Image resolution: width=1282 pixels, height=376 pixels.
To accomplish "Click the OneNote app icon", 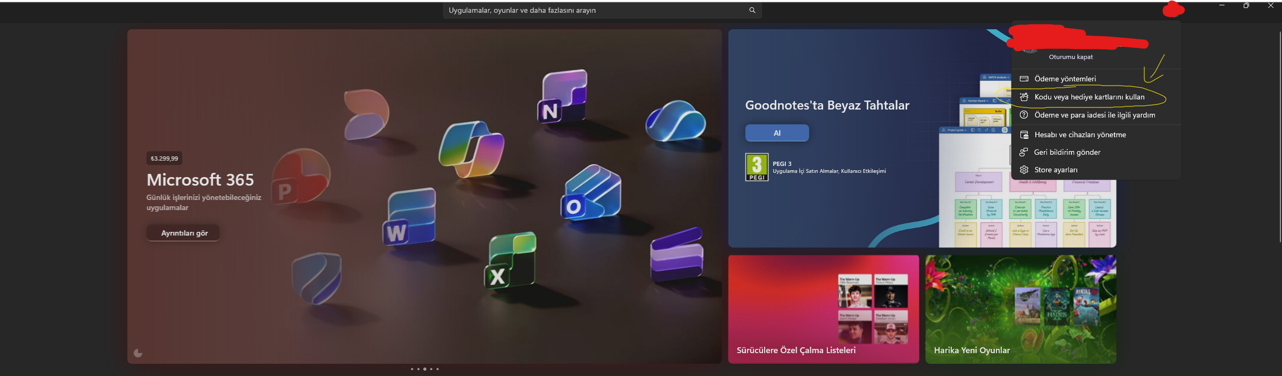I will (561, 97).
